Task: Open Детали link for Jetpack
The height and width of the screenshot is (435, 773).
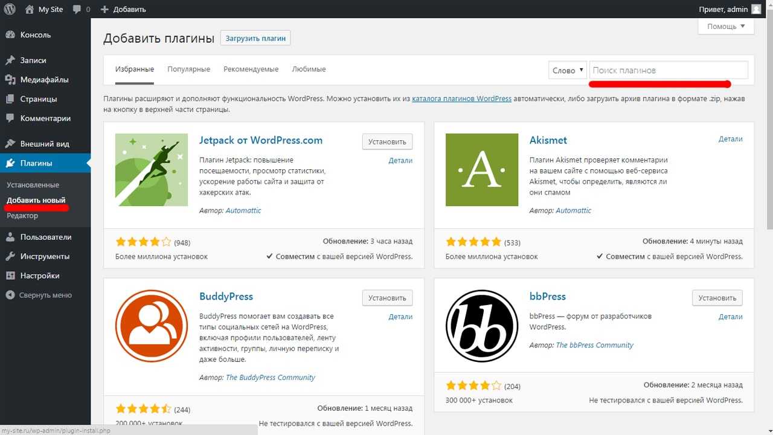Action: pos(400,161)
